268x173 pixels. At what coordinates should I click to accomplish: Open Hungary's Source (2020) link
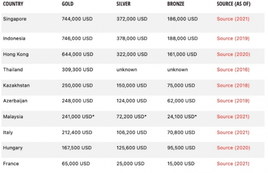pyautogui.click(x=233, y=148)
